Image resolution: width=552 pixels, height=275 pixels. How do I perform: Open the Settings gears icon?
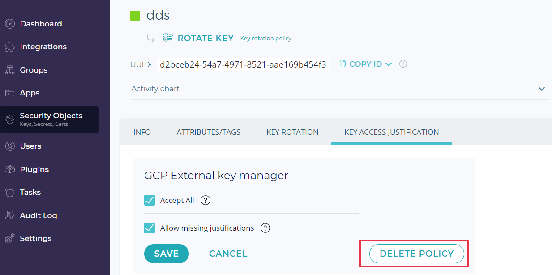coord(9,239)
